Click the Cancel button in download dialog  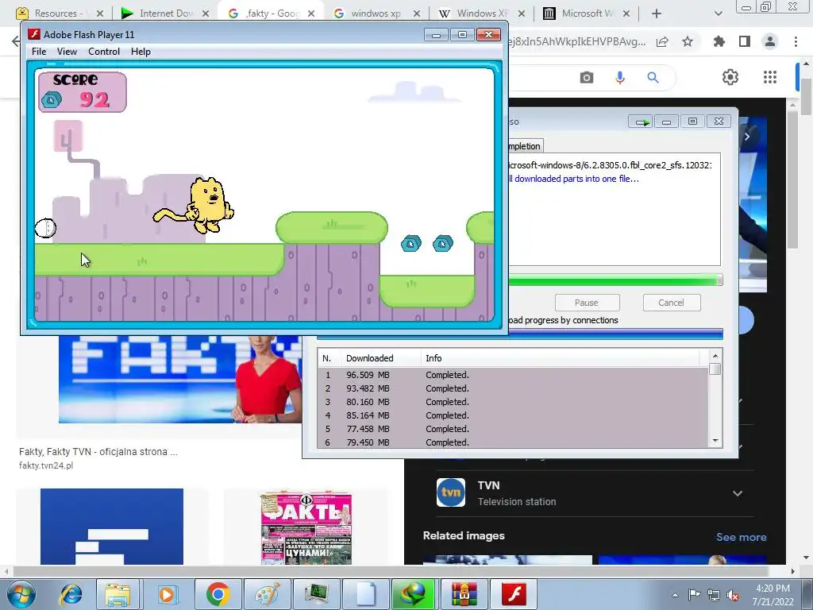[x=671, y=303]
